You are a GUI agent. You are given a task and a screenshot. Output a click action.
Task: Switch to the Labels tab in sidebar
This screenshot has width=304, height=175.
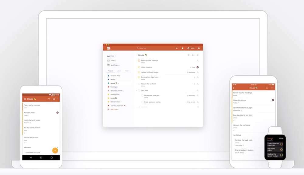119,71
